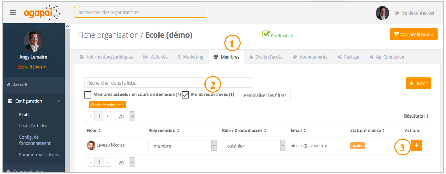446x174 pixels.
Task: Open top page-size dropdown showing 20
Action: 125,116
